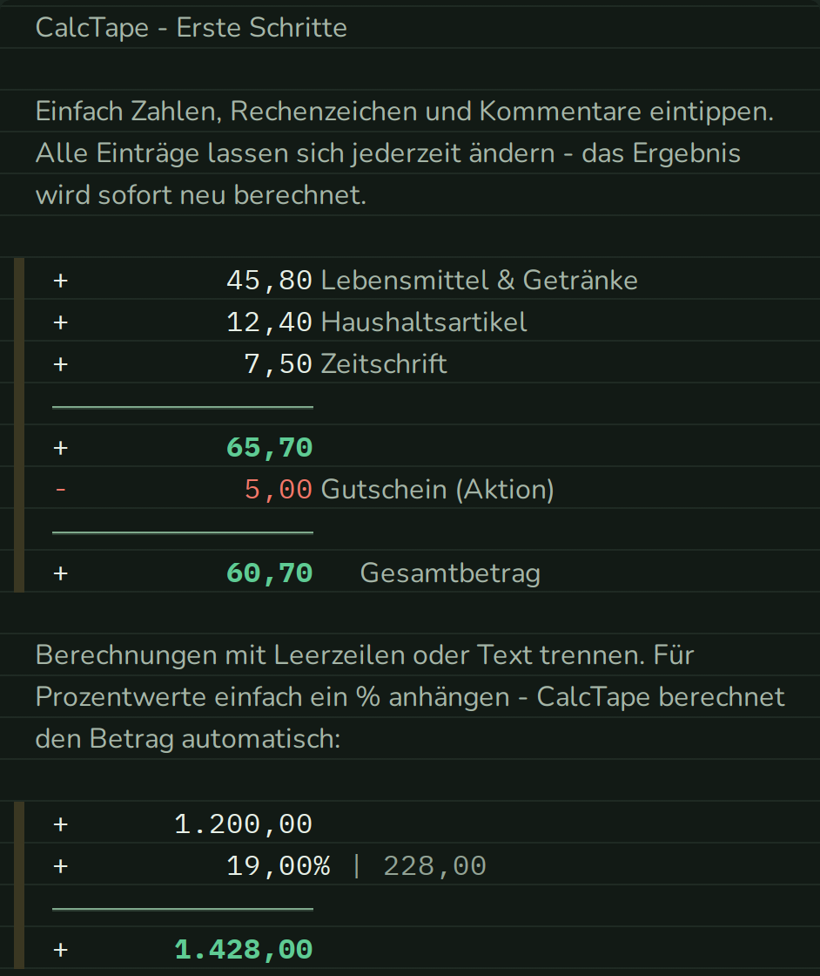Click the red 5,00 deduction value
Screen dimensions: 820x976
coord(278,490)
